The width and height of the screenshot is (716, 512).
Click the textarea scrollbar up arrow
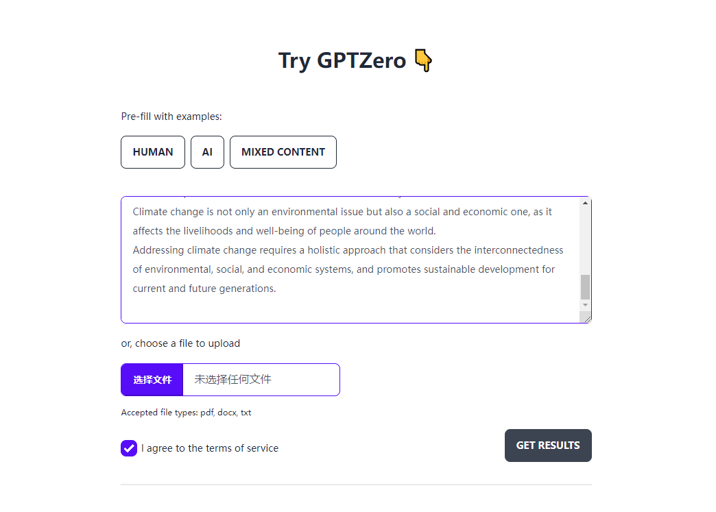[x=585, y=203]
